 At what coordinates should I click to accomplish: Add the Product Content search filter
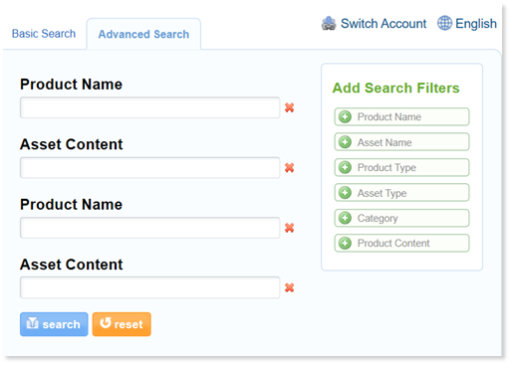click(x=401, y=243)
